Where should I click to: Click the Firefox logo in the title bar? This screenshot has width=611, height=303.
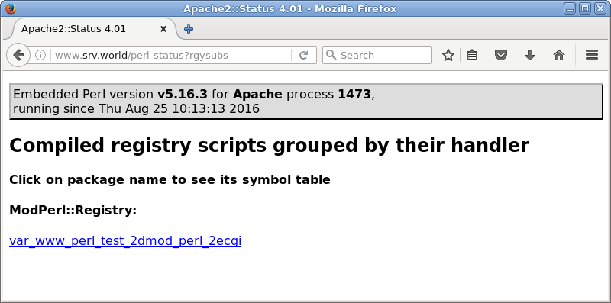[x=11, y=8]
